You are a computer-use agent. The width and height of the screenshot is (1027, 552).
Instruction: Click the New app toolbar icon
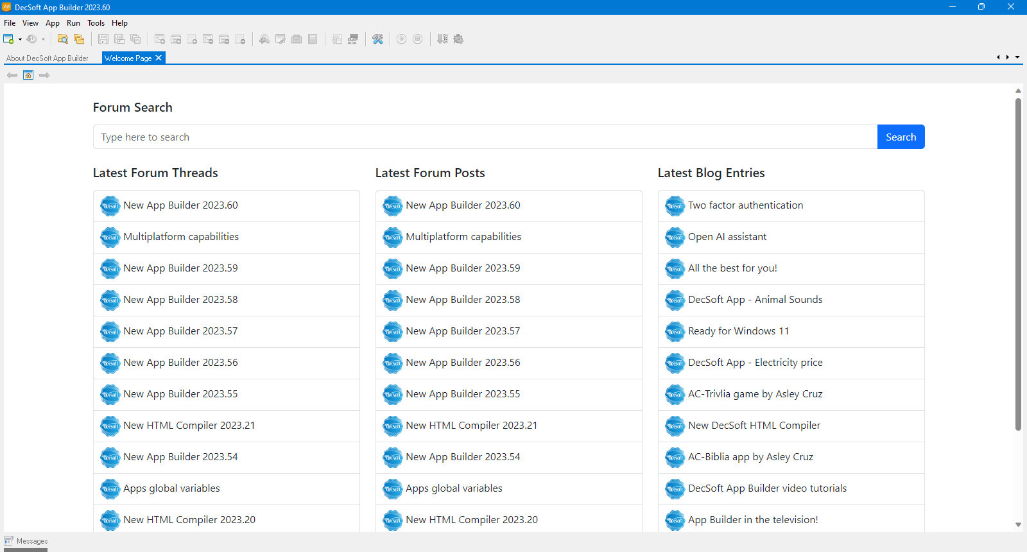point(8,39)
